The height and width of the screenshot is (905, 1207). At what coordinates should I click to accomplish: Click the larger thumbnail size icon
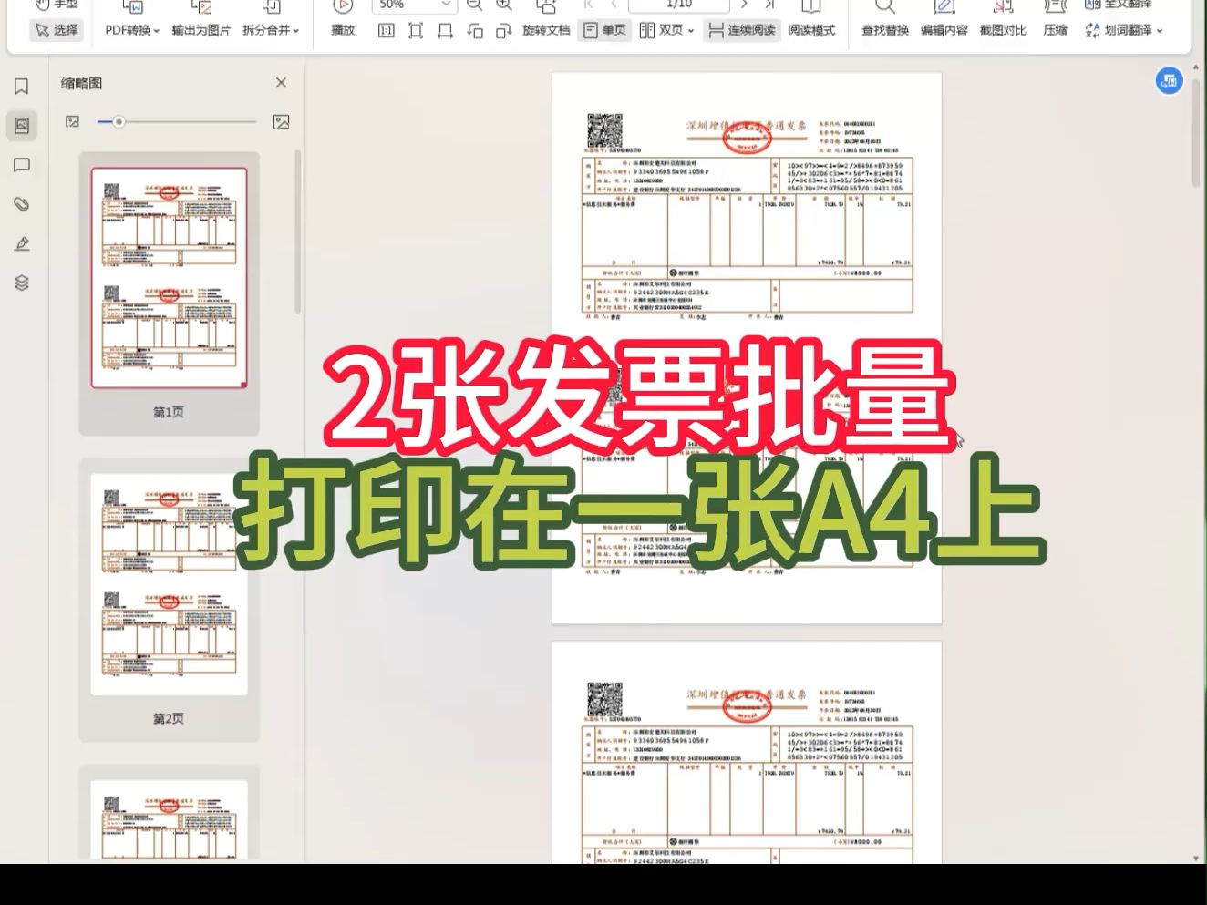[281, 121]
